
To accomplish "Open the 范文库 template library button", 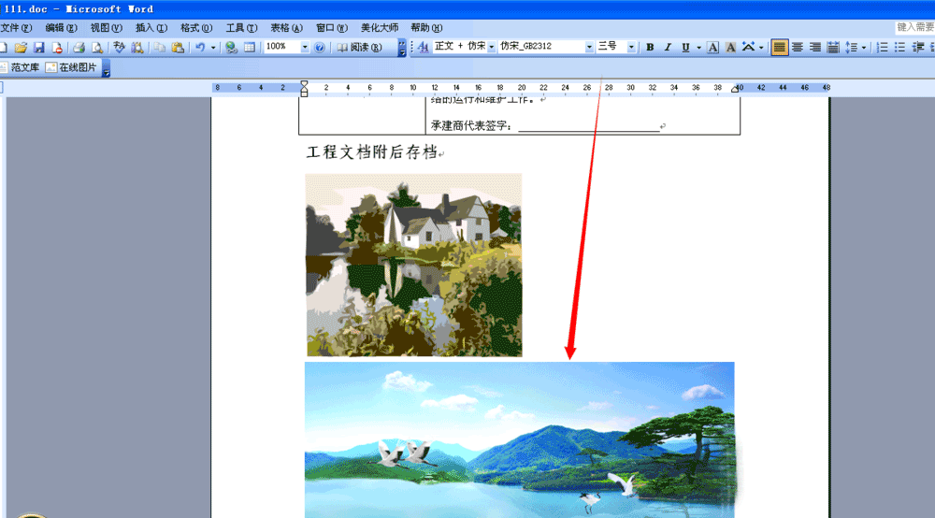I will pyautogui.click(x=20, y=67).
